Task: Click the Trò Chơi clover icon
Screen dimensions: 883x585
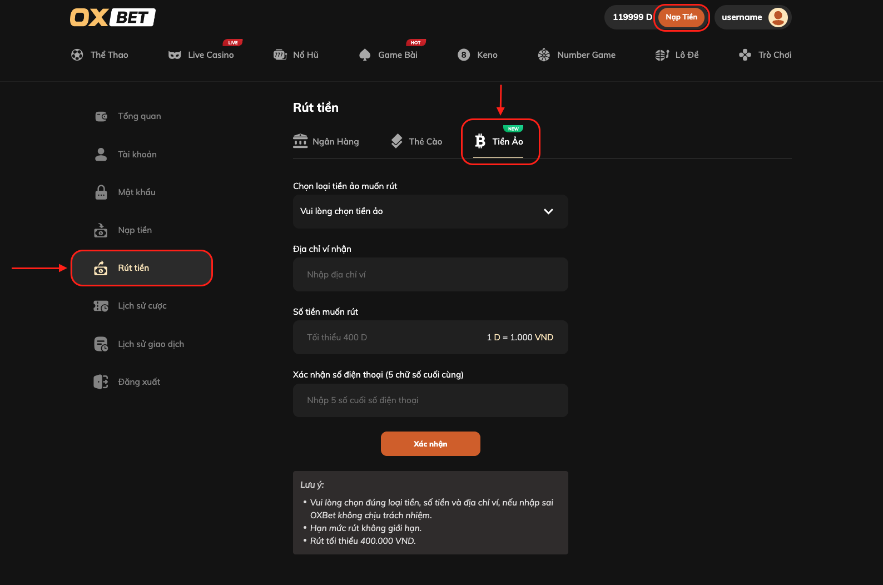Action: [x=745, y=54]
